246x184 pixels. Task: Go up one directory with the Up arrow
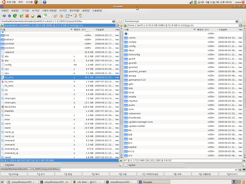(x=10, y=16)
